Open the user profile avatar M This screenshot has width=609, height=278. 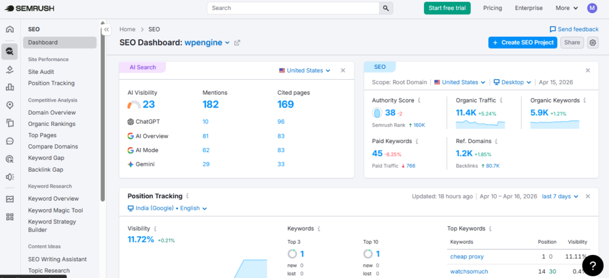pos(592,8)
